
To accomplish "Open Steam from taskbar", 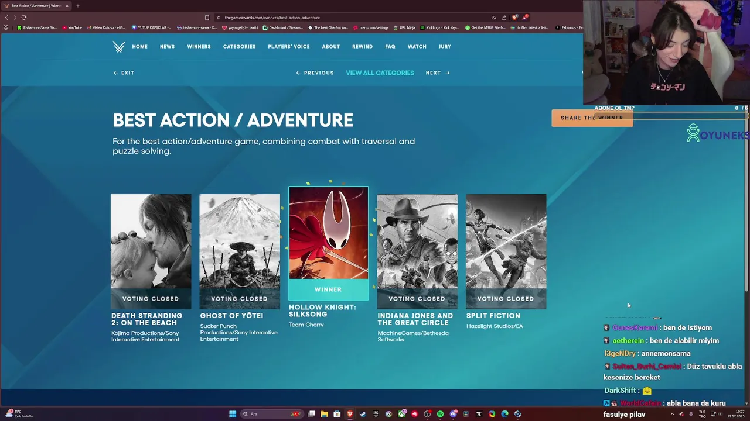I will (362, 414).
